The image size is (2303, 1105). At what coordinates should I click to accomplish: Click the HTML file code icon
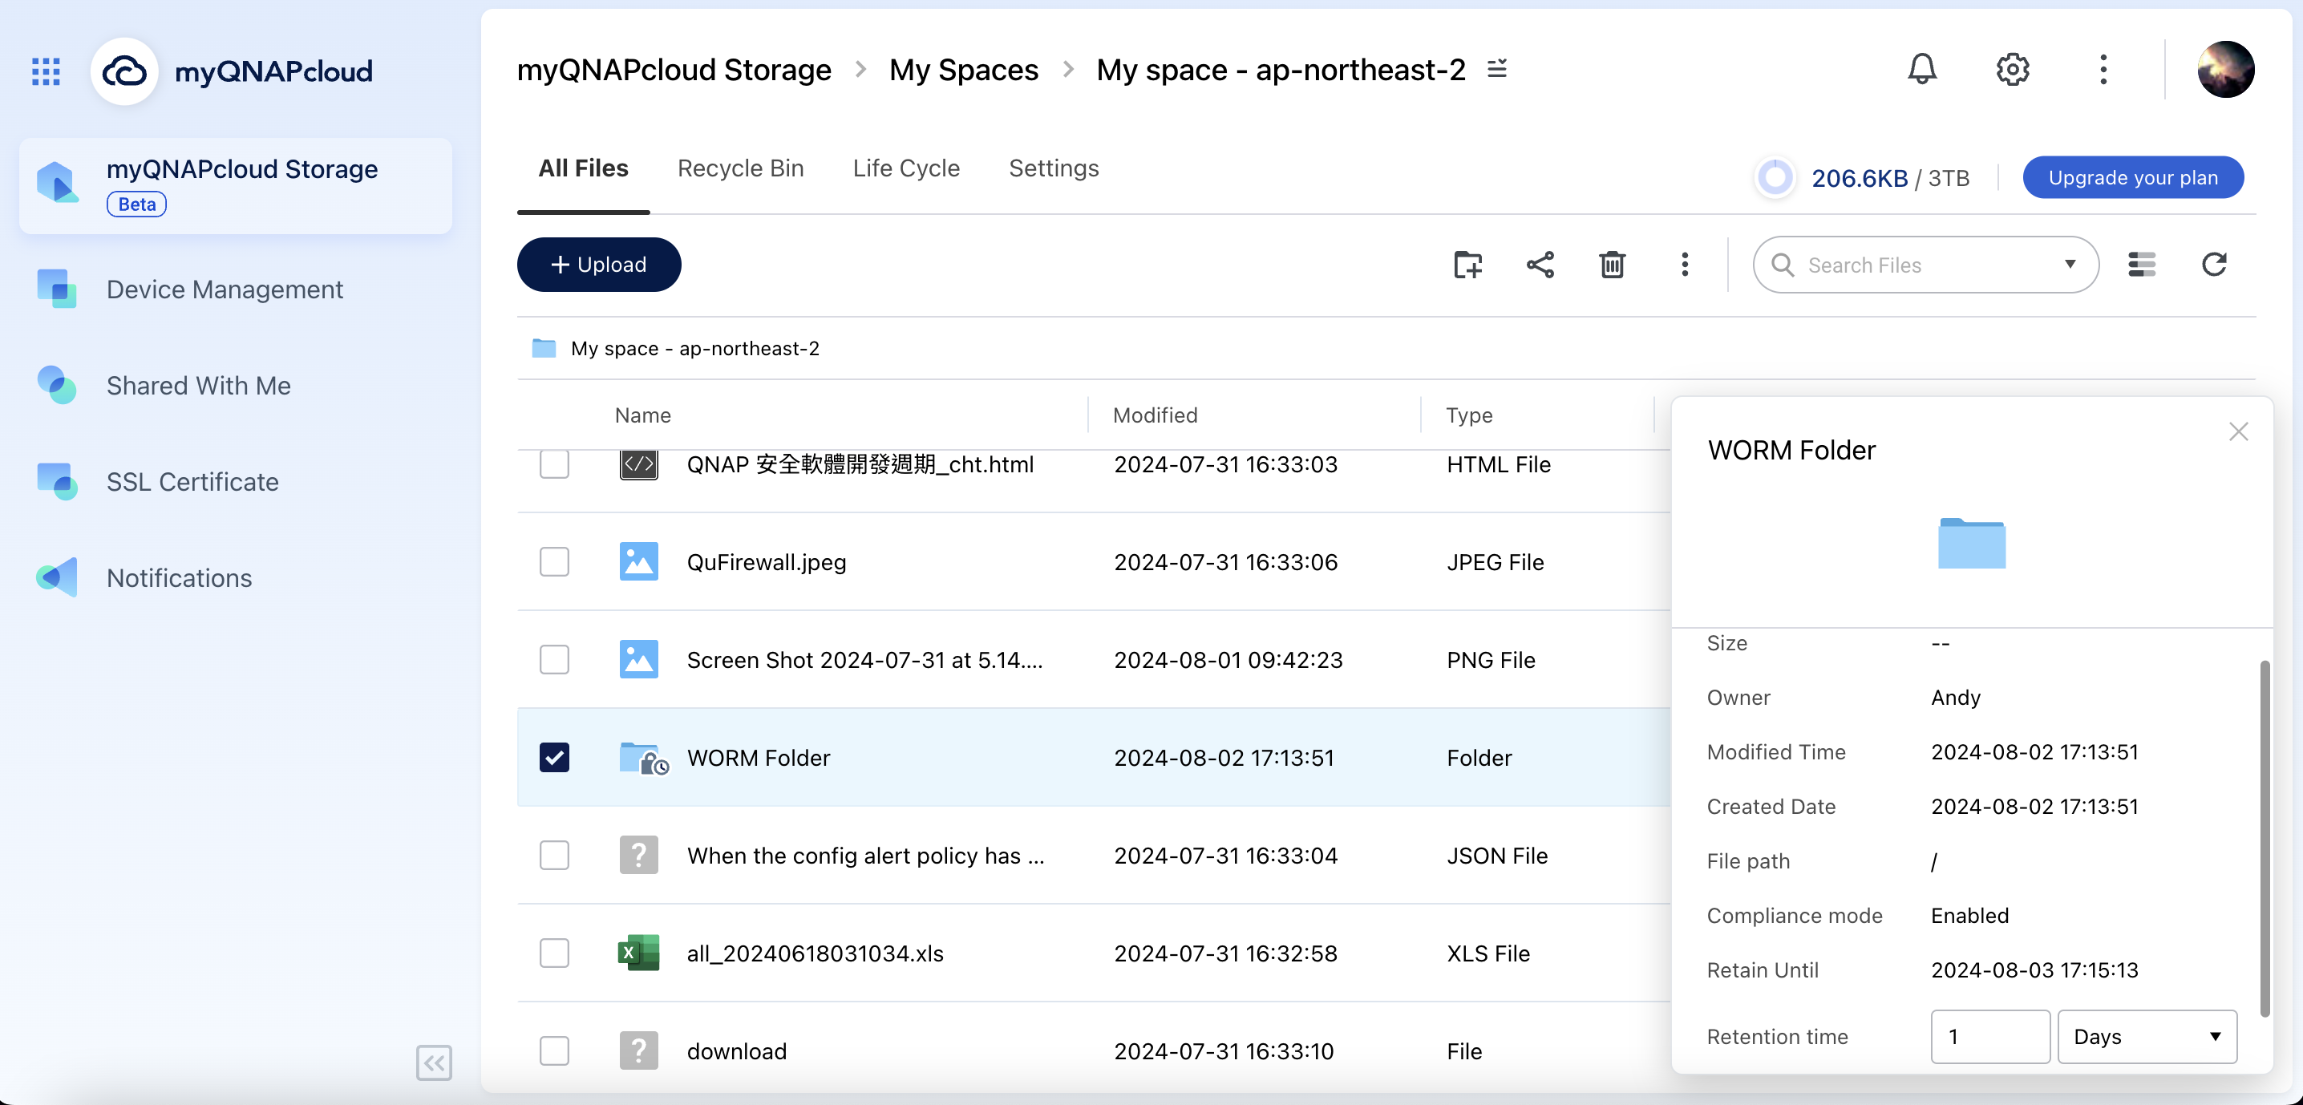pyautogui.click(x=638, y=464)
